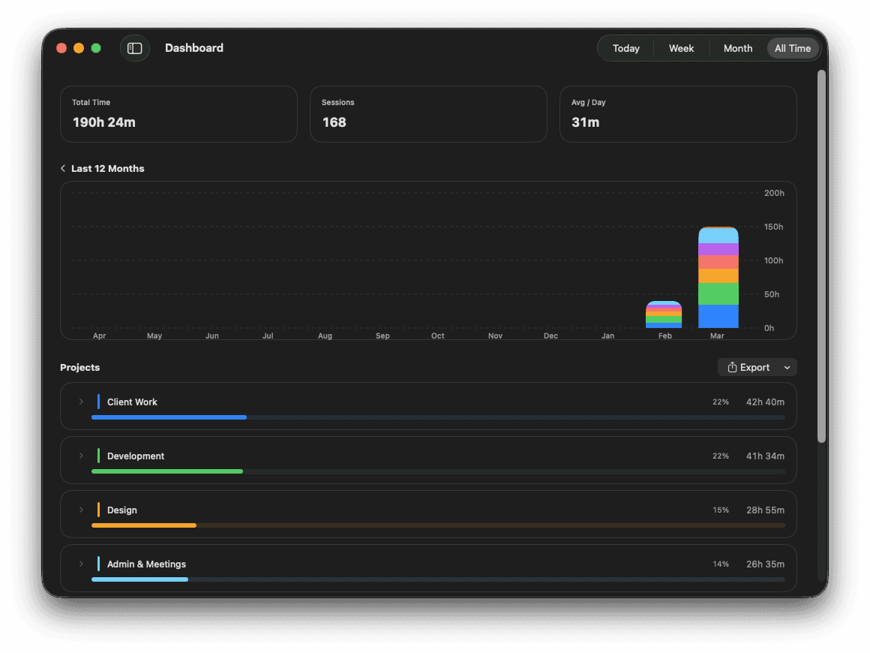This screenshot has height=653, width=870.
Task: Click the blue Client Work color marker
Action: click(x=98, y=402)
